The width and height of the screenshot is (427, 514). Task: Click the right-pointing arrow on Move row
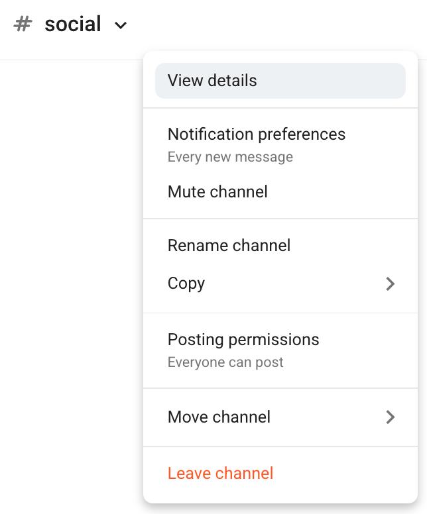pos(391,417)
